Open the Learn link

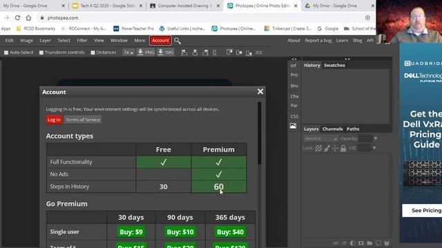(x=342, y=41)
